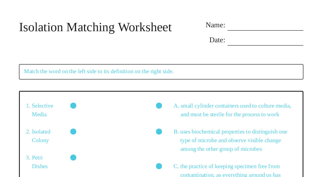Click the dot next to Petri Dishes
316x177 pixels.
[73, 158]
